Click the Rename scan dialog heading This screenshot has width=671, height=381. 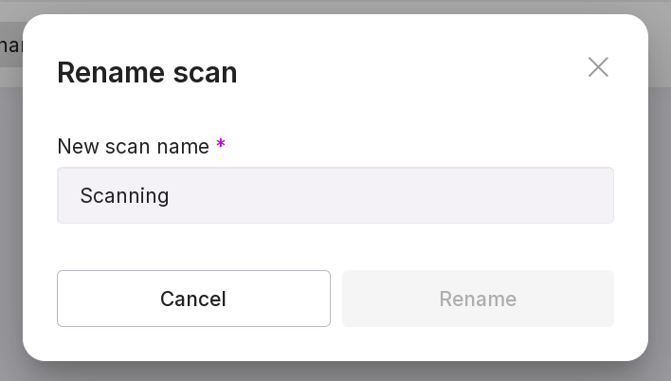[x=147, y=72]
